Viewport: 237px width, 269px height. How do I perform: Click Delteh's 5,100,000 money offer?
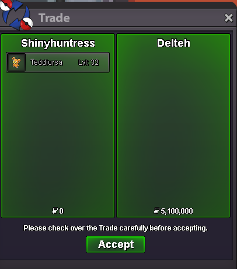(173, 211)
